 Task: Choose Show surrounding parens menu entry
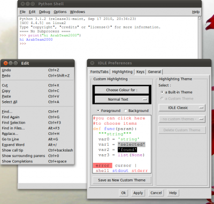coord(37,156)
